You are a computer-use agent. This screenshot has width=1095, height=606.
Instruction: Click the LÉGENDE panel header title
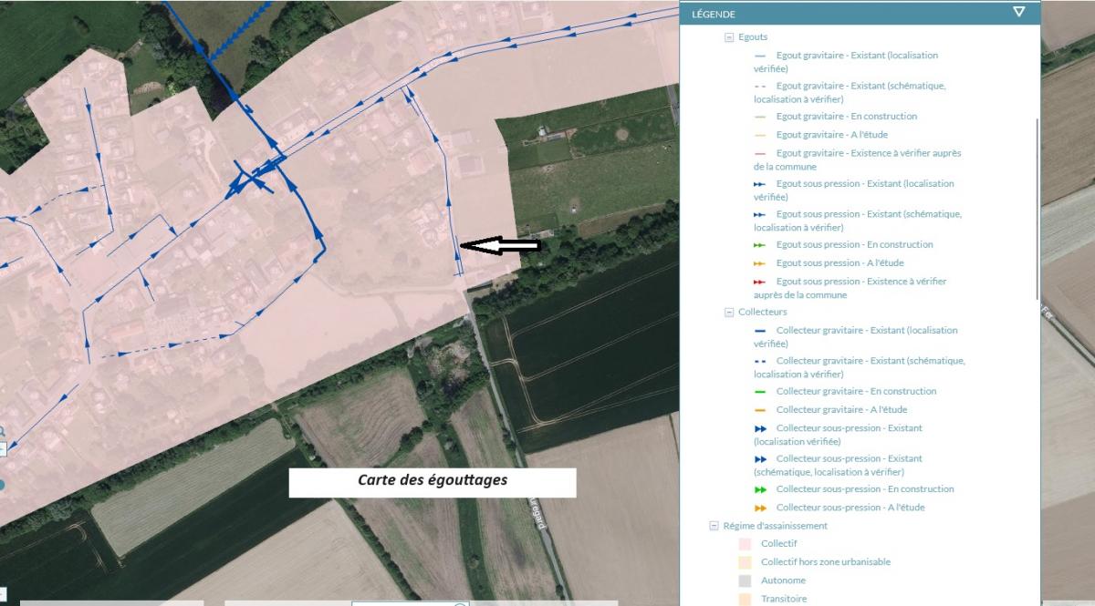714,14
